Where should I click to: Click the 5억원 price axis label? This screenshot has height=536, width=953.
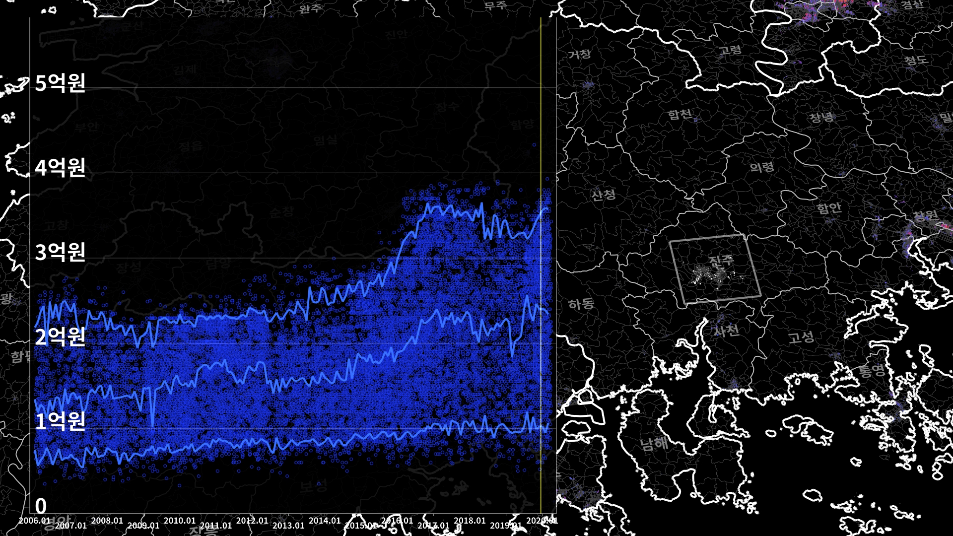(x=61, y=83)
